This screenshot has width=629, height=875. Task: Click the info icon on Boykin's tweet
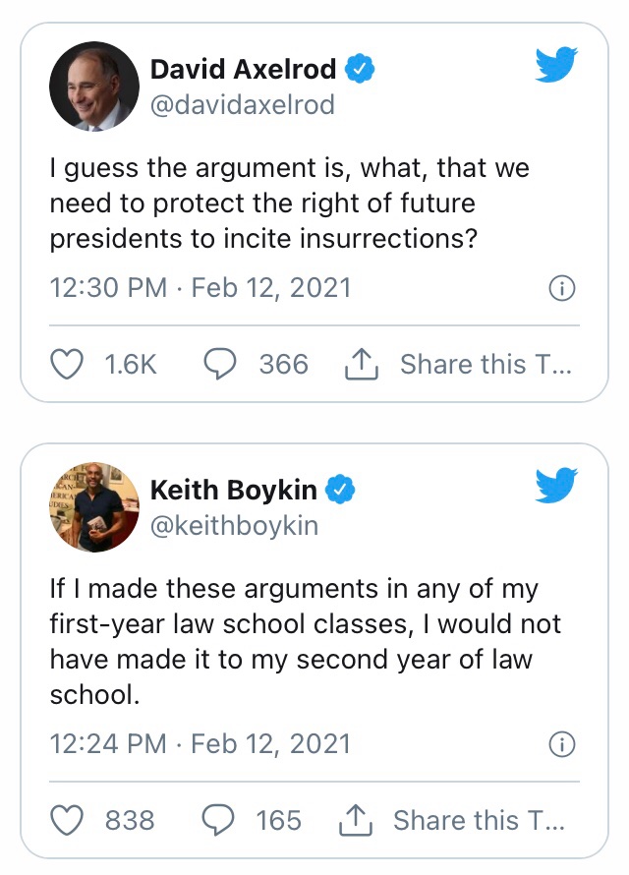[x=561, y=744]
